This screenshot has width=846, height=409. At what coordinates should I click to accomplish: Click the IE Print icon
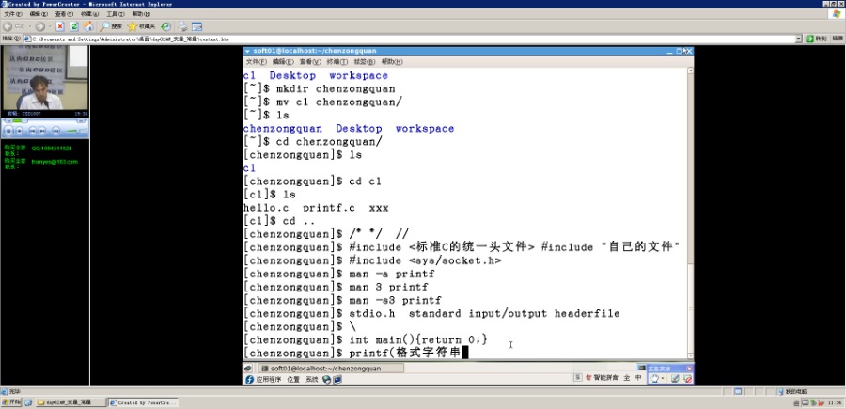[x=183, y=26]
